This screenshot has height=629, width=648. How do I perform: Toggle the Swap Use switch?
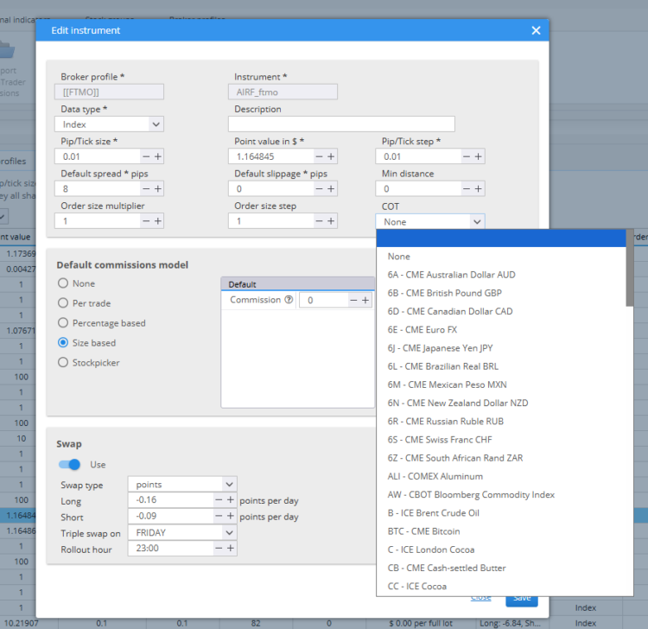click(69, 465)
